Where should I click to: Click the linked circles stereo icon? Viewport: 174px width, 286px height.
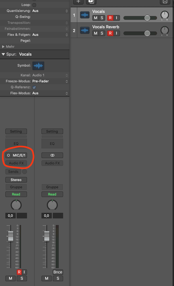(x=52, y=155)
